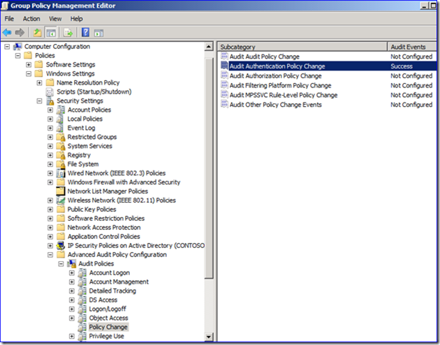The image size is (440, 345).
Task: Click the Object Access node icon
Action: [82, 318]
